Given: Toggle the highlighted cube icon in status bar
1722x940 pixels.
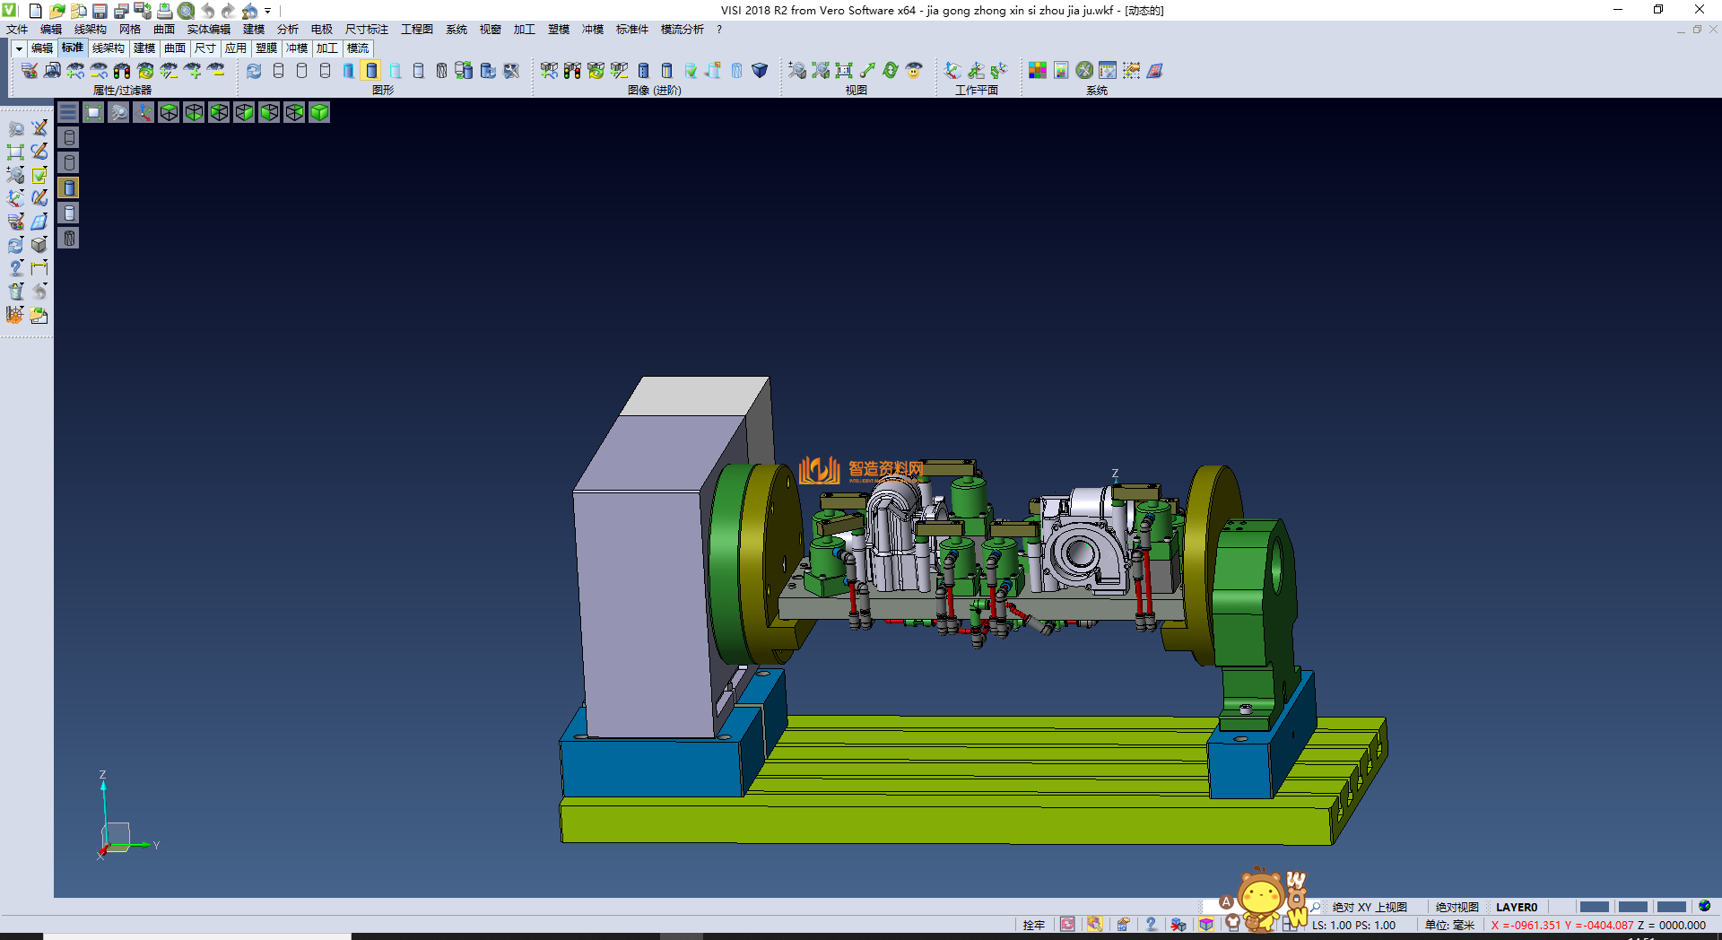Looking at the screenshot, I should point(1206,925).
